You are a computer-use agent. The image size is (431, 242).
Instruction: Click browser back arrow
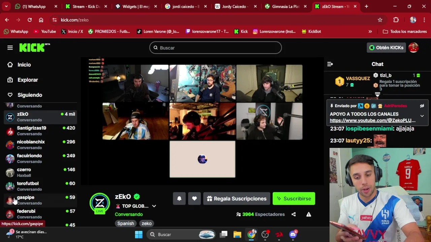point(7,20)
